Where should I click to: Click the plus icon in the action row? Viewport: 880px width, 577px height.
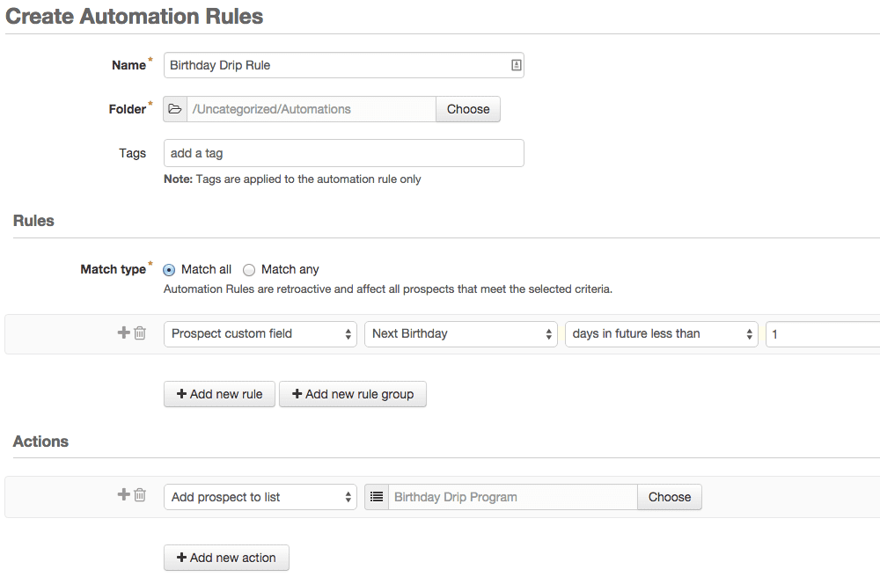pos(123,495)
